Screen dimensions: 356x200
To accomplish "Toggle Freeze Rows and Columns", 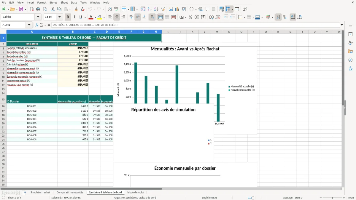I will pyautogui.click(x=228, y=9).
